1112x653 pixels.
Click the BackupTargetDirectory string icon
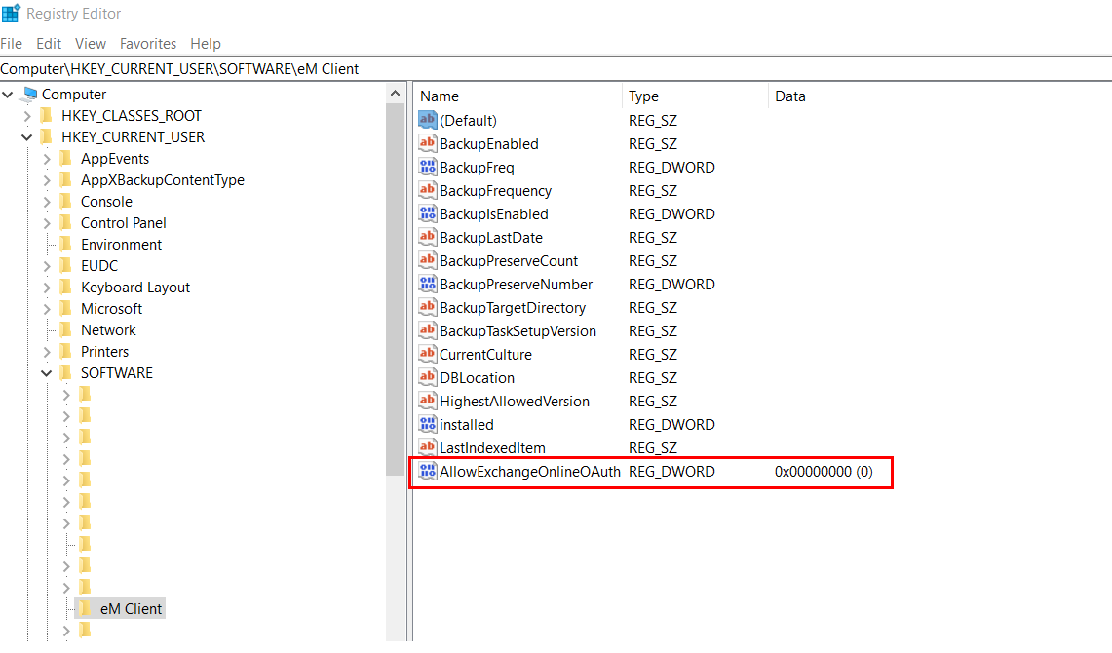(x=427, y=307)
